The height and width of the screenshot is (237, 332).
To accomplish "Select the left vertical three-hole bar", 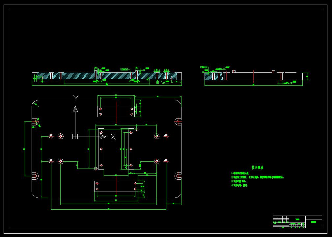I will coord(101,149).
